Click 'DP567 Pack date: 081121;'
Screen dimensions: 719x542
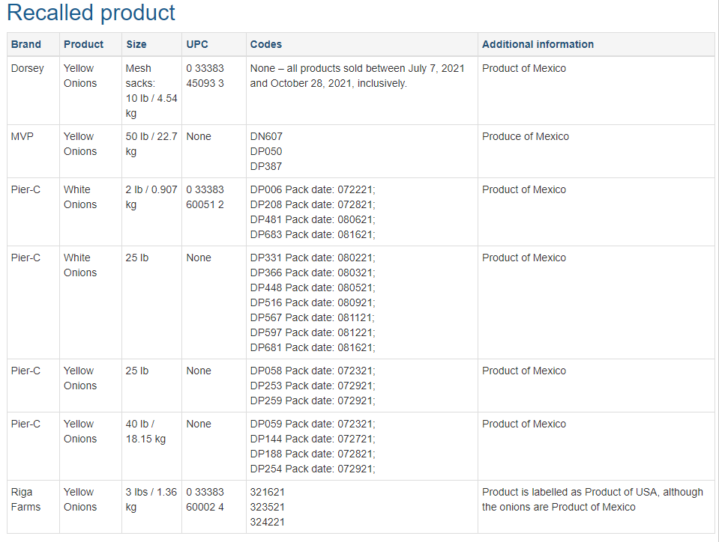click(x=313, y=317)
